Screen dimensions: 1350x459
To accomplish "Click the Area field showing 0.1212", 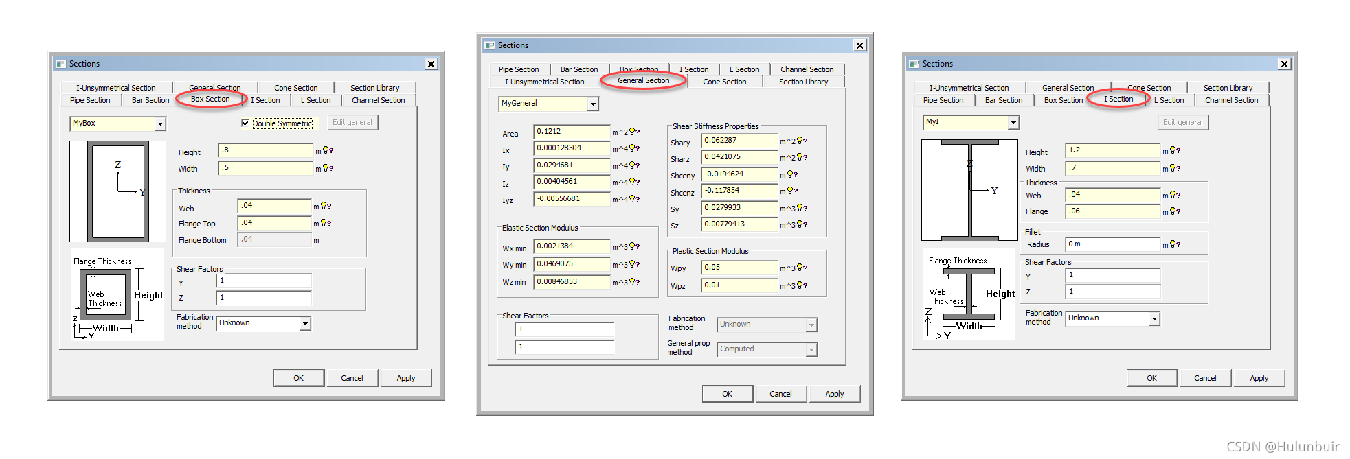I will point(572,132).
